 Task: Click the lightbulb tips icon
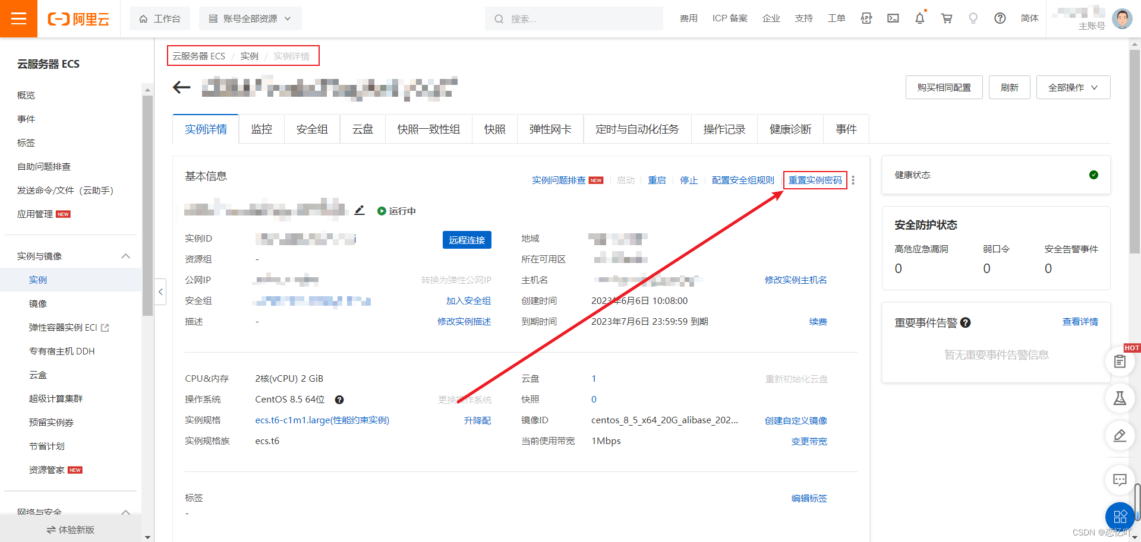973,18
